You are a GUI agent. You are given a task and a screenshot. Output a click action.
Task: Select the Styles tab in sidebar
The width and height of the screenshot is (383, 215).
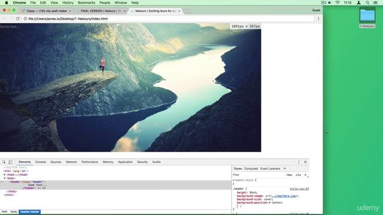[x=238, y=168]
